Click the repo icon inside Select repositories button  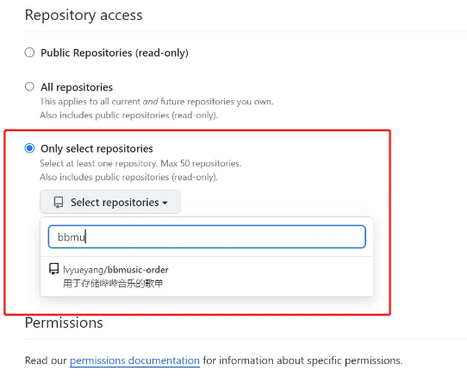pos(59,203)
